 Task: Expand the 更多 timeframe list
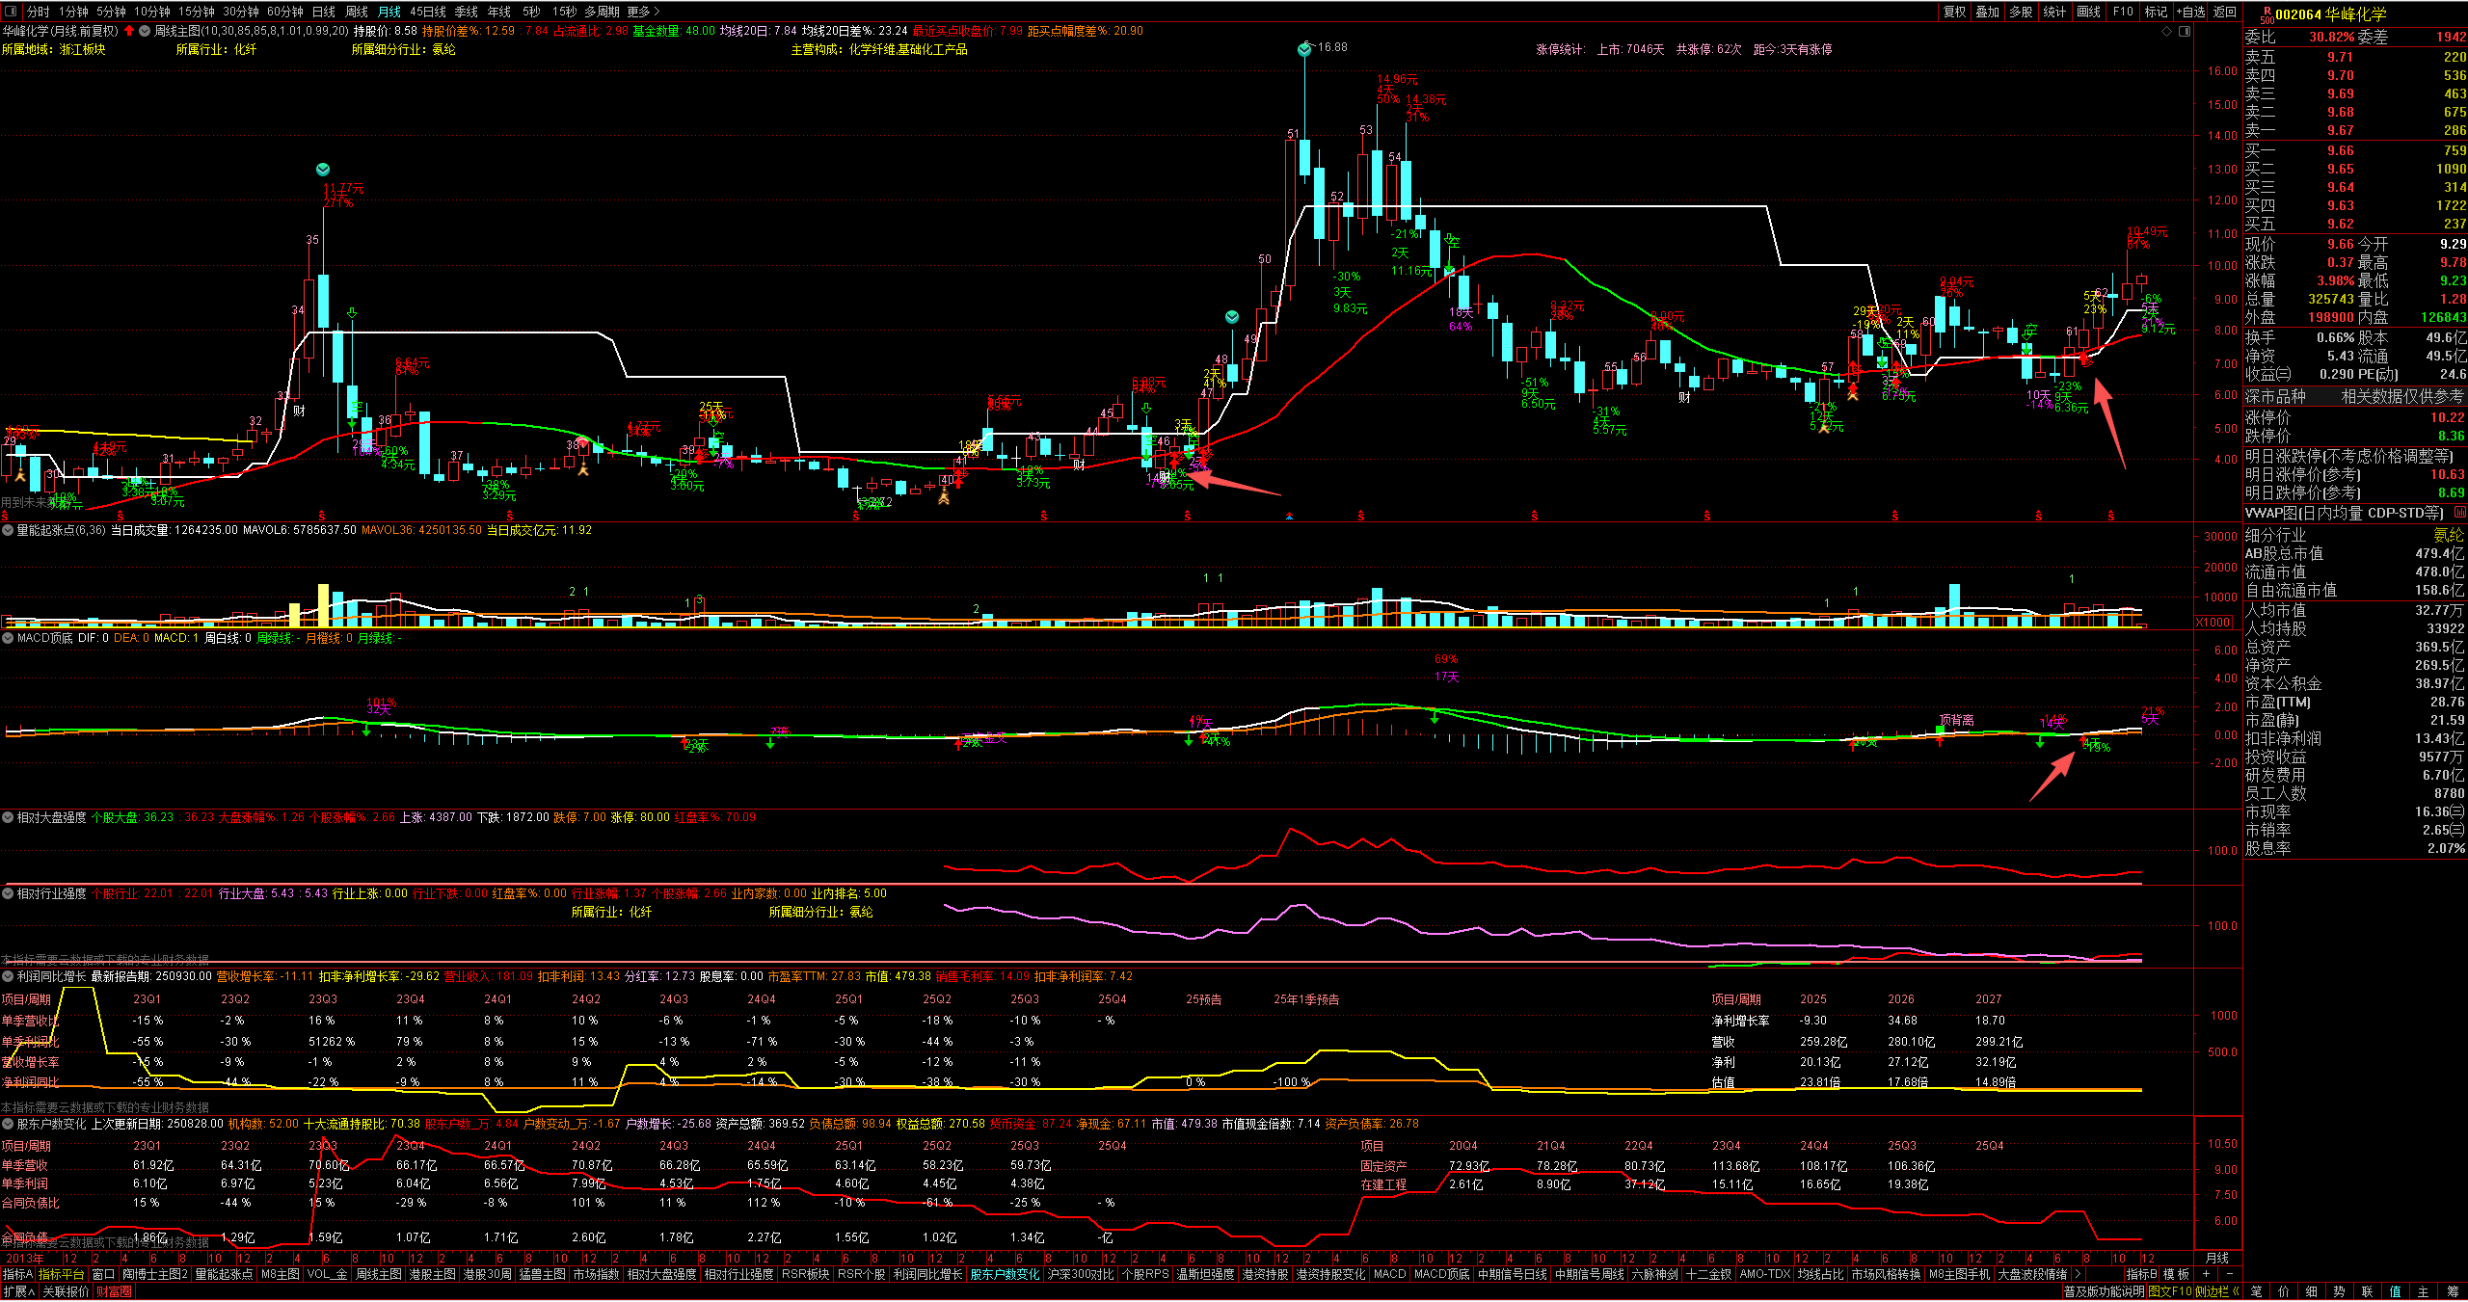pyautogui.click(x=643, y=12)
